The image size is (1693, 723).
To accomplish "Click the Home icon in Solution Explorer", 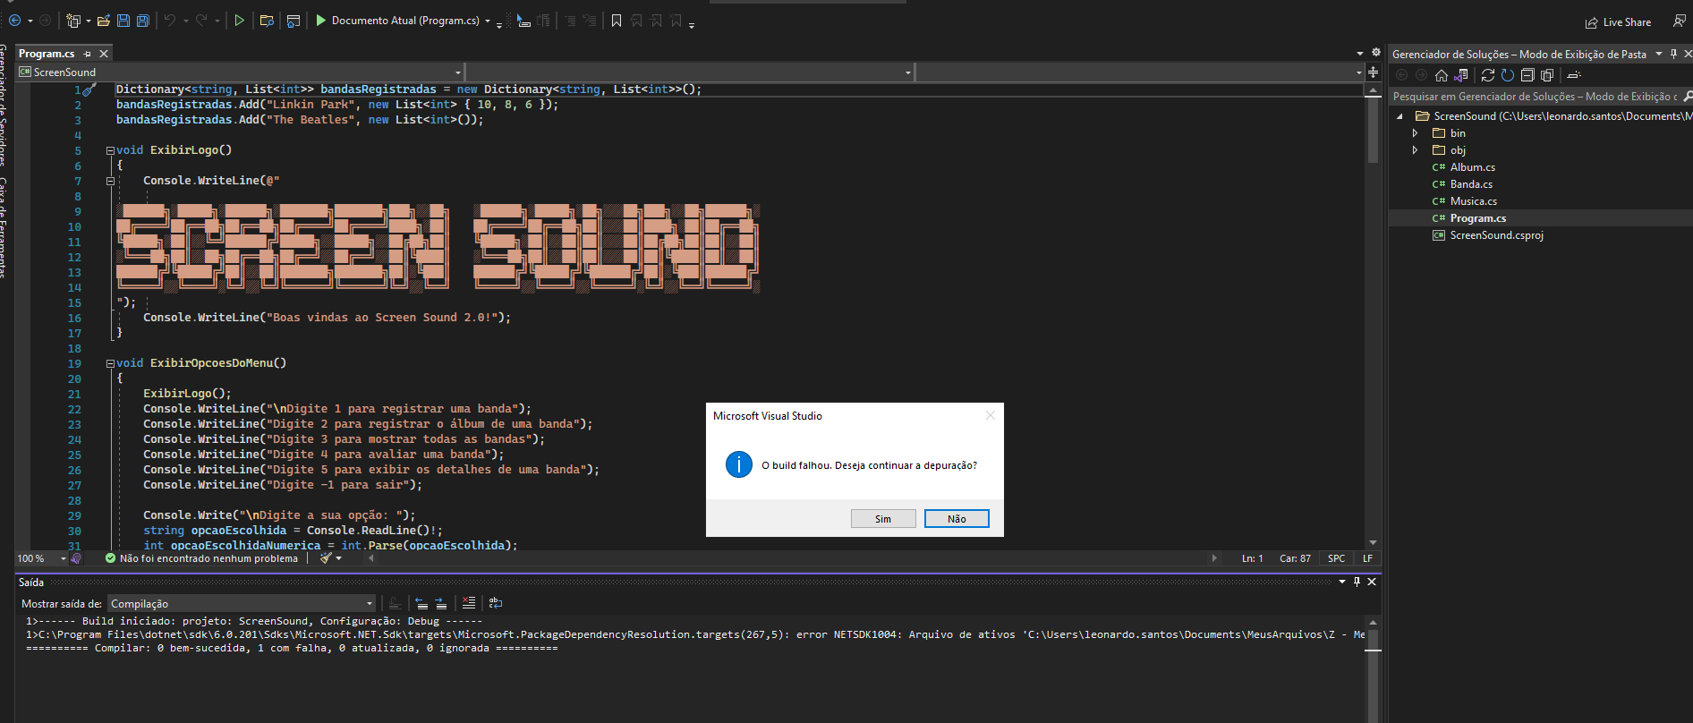I will coord(1441,75).
